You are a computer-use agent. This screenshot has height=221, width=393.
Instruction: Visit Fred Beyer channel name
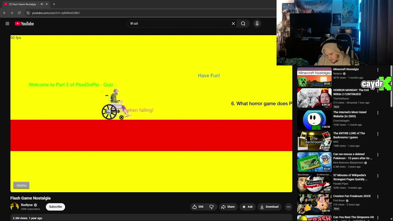pos(339,200)
